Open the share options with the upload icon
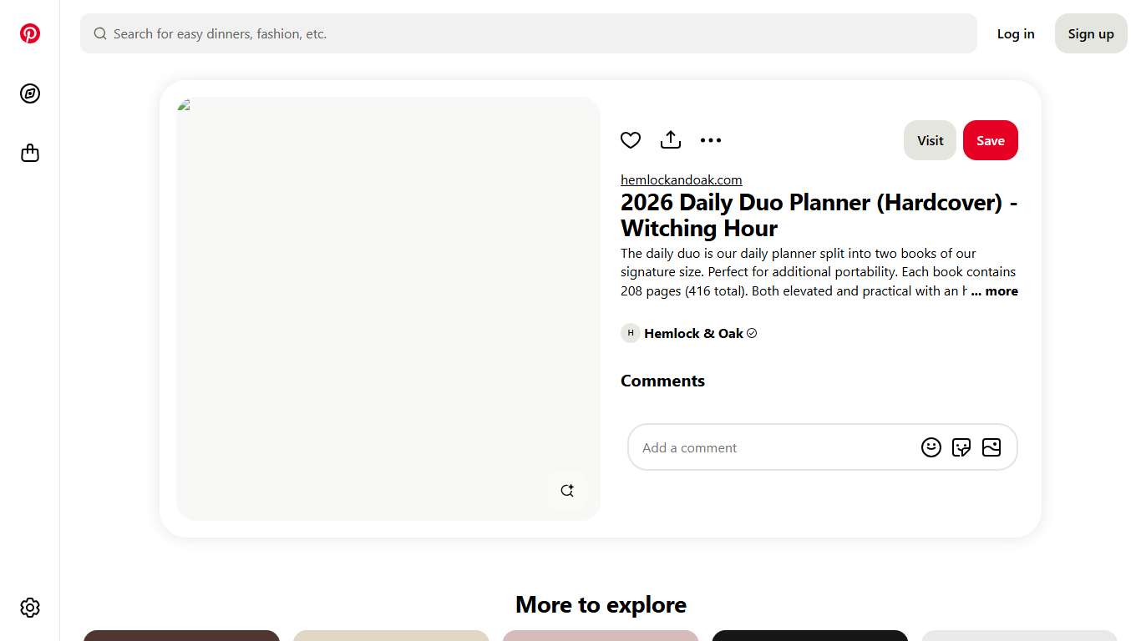The height and width of the screenshot is (641, 1141). click(x=671, y=140)
